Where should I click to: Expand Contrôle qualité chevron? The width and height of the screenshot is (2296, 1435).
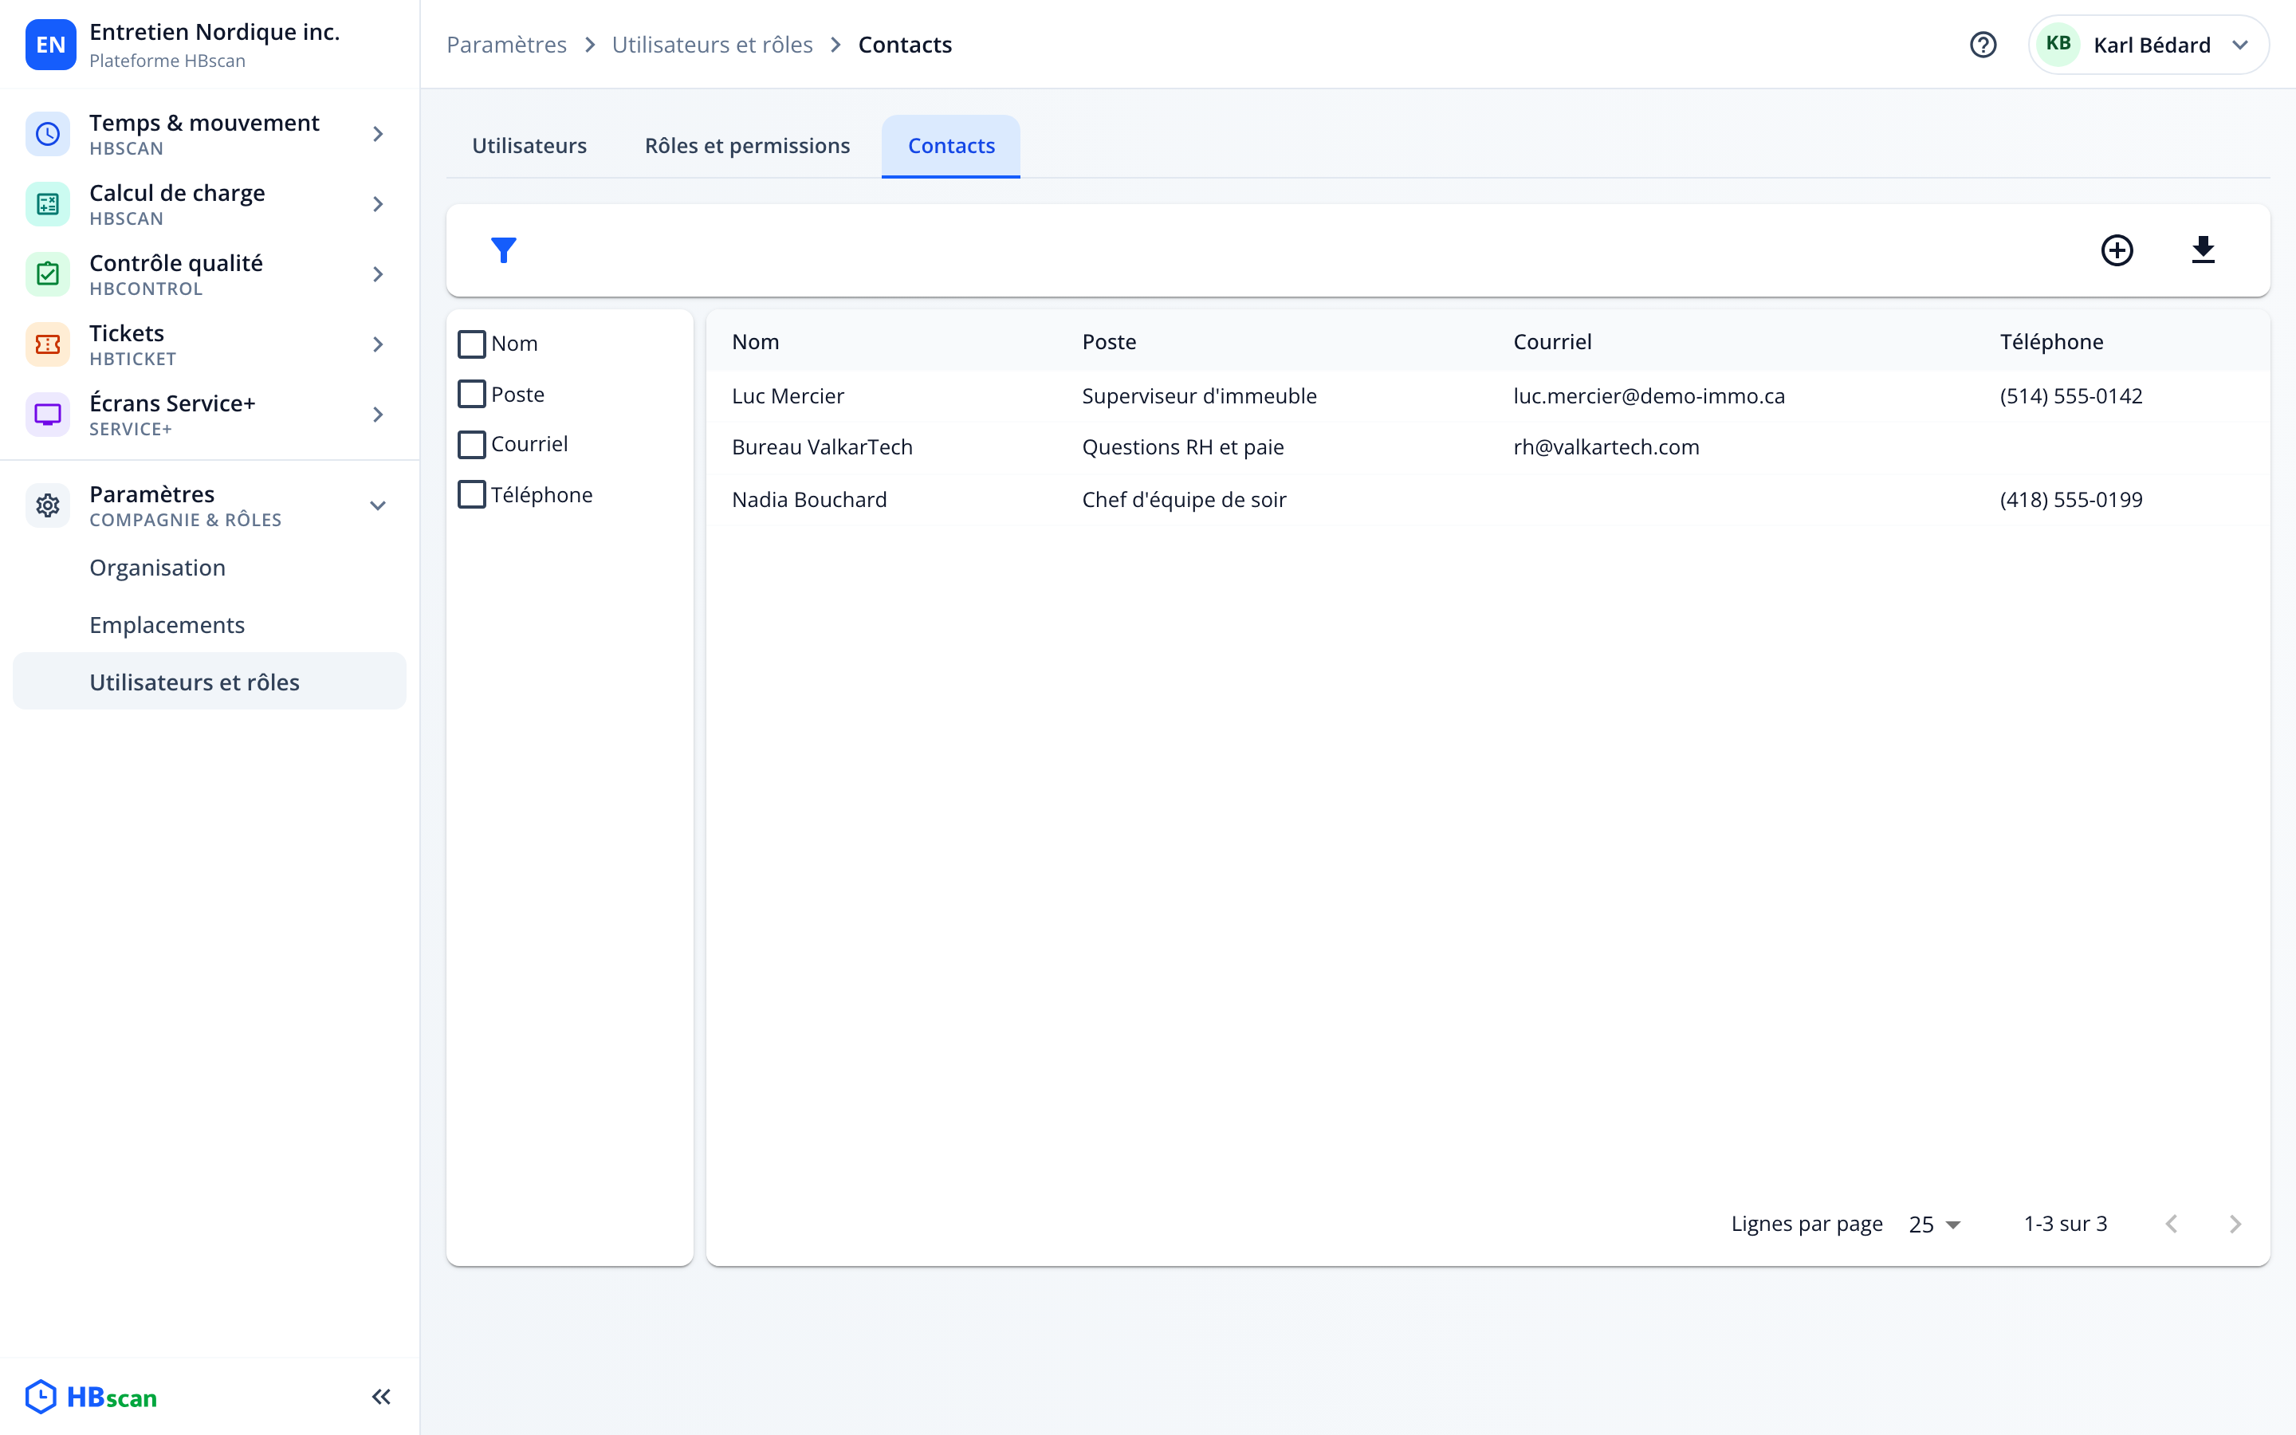(x=378, y=274)
